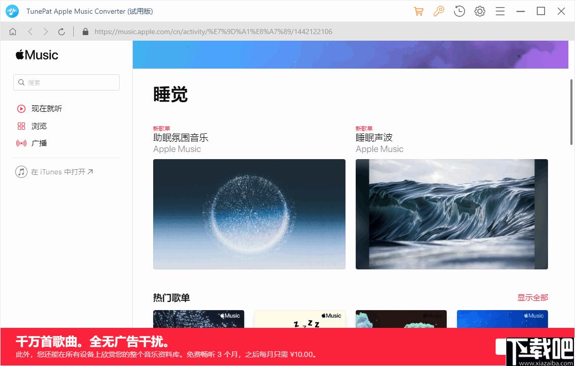The height and width of the screenshot is (366, 575).
Task: Open the glowing sphere playlist cover
Action: click(x=249, y=214)
